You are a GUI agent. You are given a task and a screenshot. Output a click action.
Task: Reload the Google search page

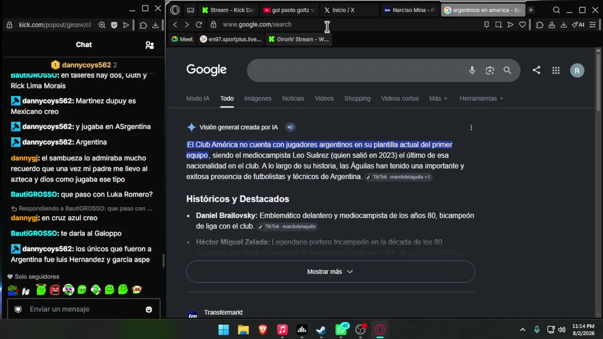click(x=199, y=24)
